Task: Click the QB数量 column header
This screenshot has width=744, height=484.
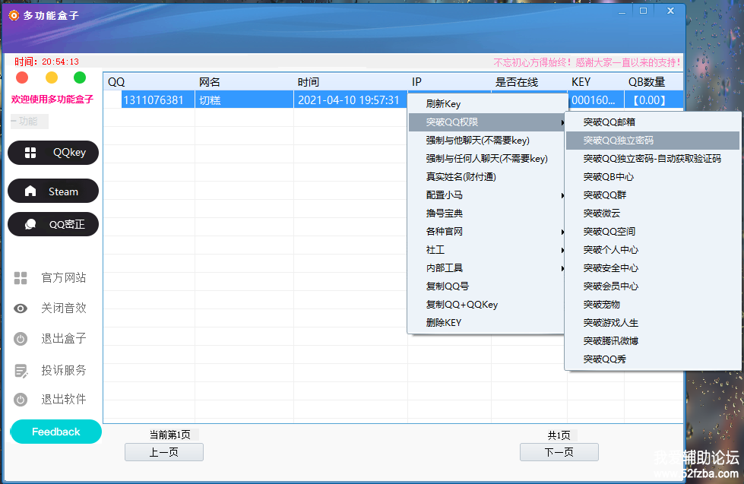Action: tap(654, 82)
